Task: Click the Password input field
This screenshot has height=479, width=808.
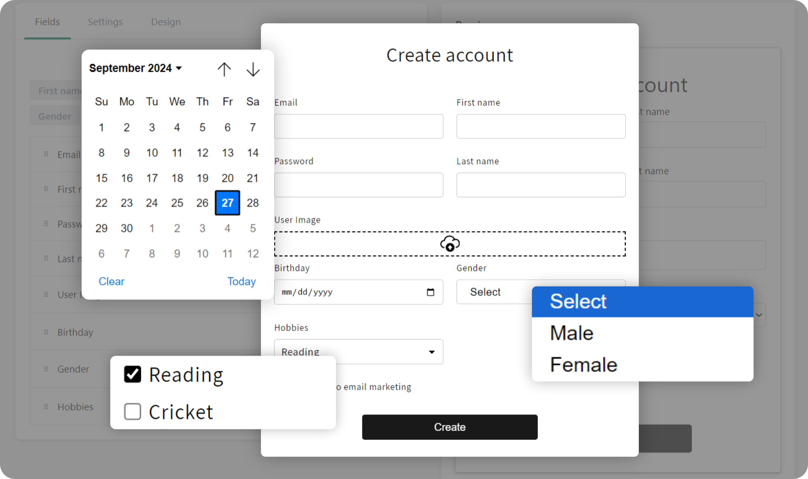Action: pos(359,185)
